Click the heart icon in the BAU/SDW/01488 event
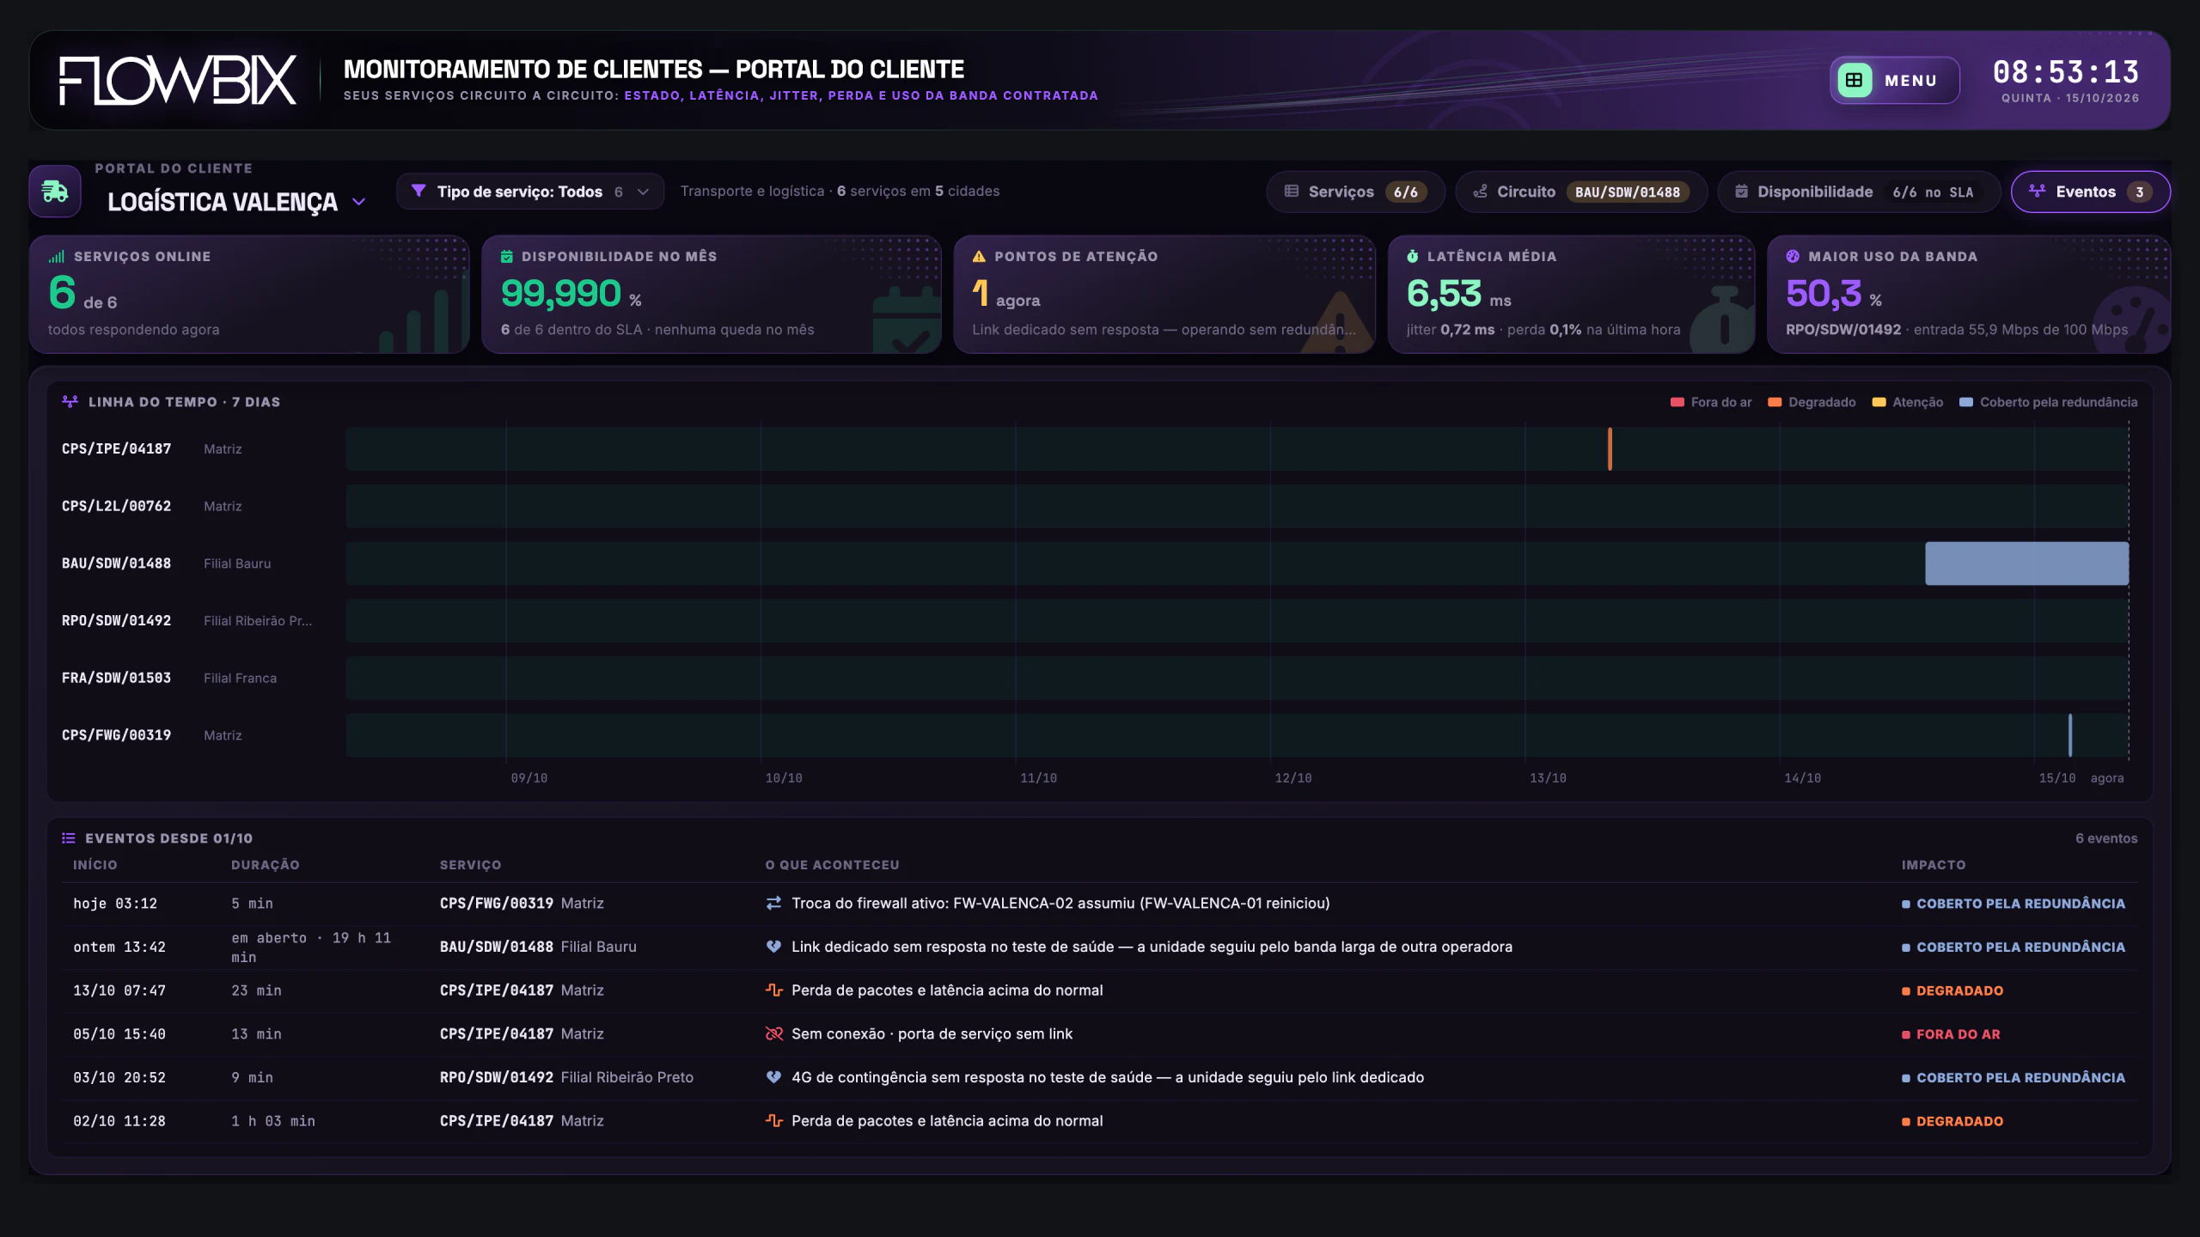 (x=773, y=947)
